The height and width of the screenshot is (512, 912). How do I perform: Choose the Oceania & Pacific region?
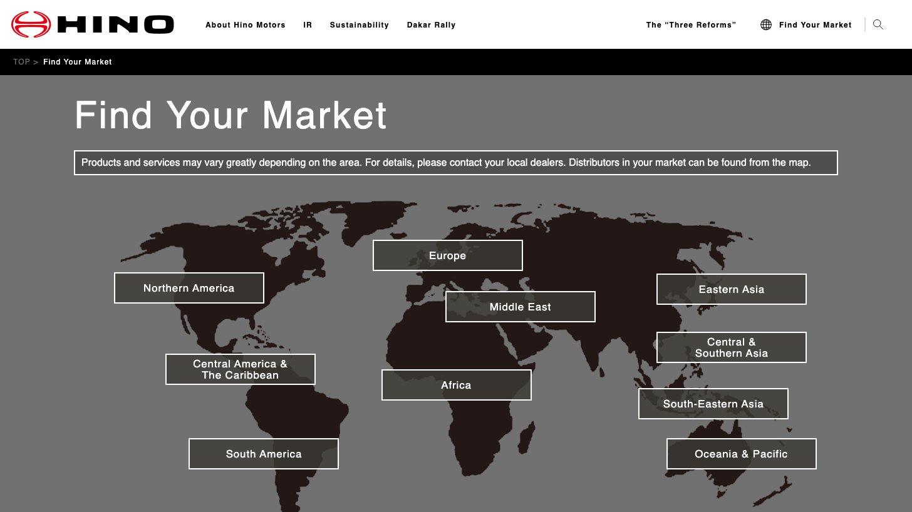[x=742, y=454]
